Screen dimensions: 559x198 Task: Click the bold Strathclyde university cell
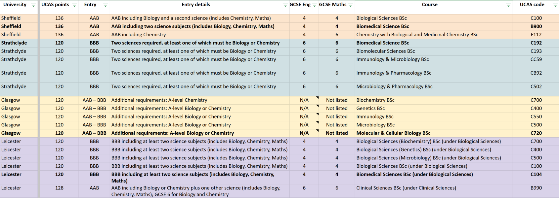coord(19,43)
